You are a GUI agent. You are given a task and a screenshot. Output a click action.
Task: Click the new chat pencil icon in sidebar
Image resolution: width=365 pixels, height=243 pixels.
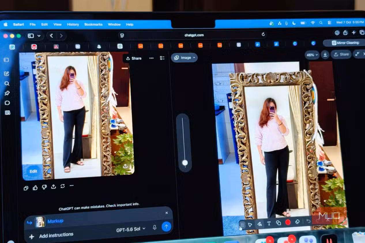click(7, 74)
